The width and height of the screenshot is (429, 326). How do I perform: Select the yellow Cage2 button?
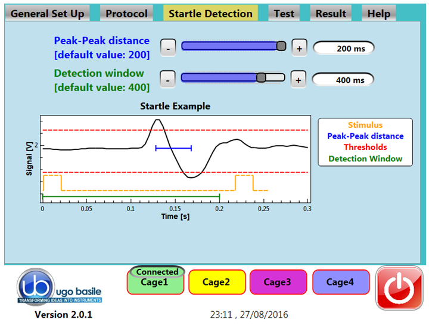pos(216,282)
